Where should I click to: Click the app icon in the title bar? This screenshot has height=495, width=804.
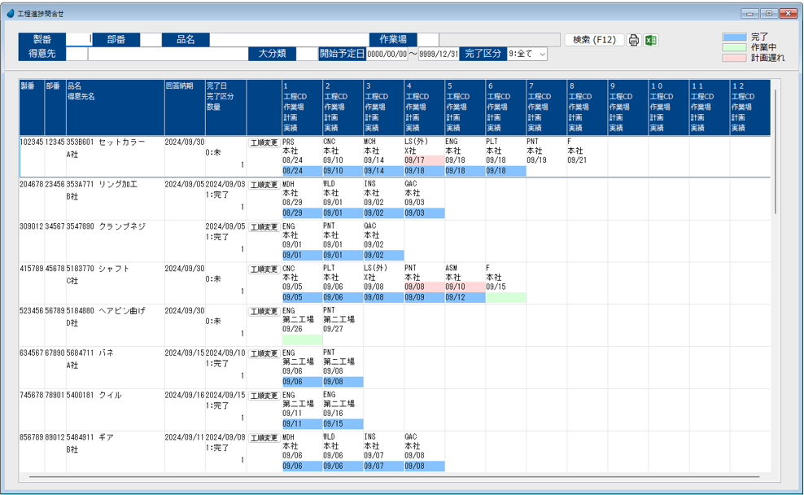point(10,13)
